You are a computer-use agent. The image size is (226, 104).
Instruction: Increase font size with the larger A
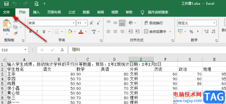click(x=92, y=23)
